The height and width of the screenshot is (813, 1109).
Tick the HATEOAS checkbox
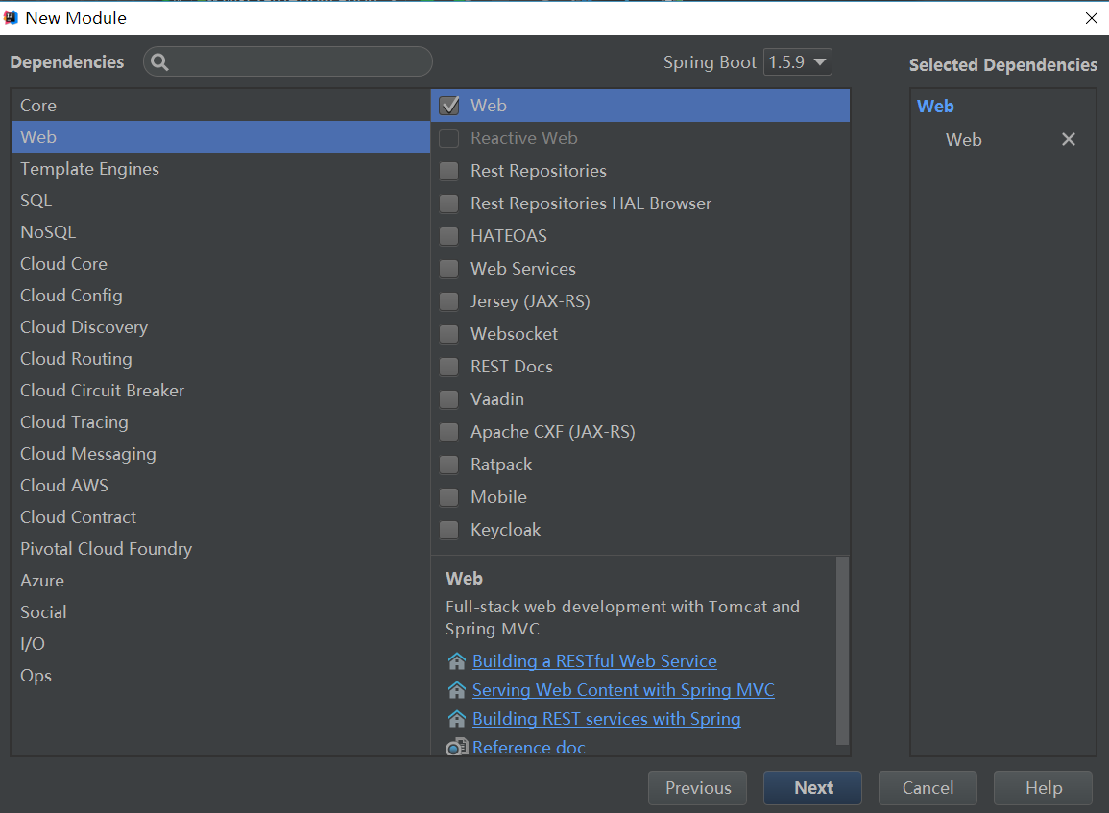[x=449, y=236]
